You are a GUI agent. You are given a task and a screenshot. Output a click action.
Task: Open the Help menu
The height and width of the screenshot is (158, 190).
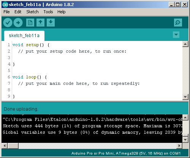click(x=62, y=12)
